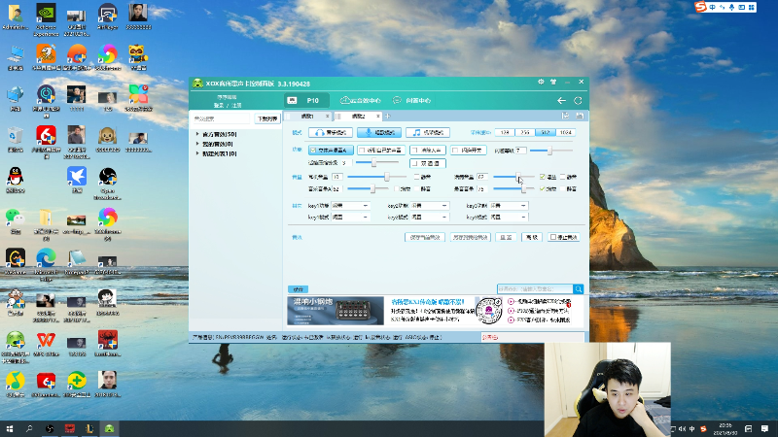The height and width of the screenshot is (437, 778).
Task: Open the Administrator folder desktop icon
Action: pyautogui.click(x=16, y=17)
